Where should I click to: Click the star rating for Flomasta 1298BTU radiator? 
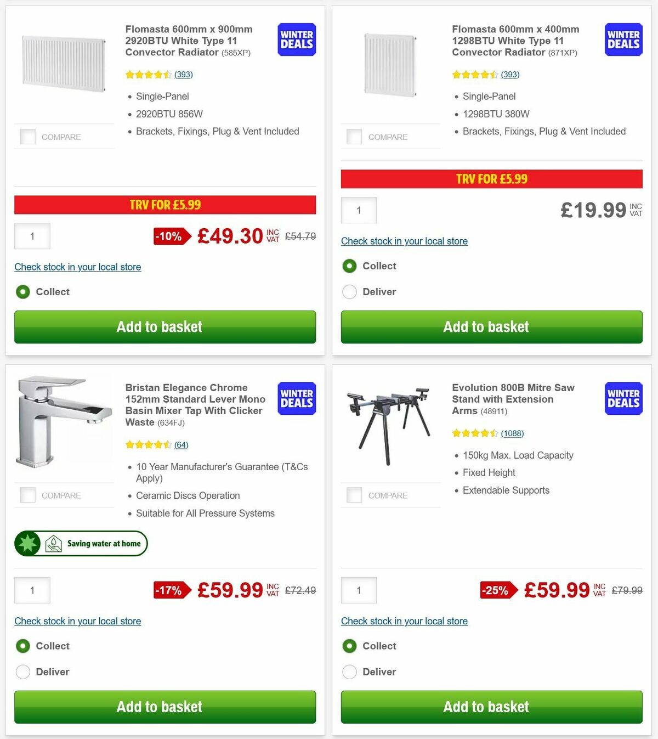coord(475,74)
